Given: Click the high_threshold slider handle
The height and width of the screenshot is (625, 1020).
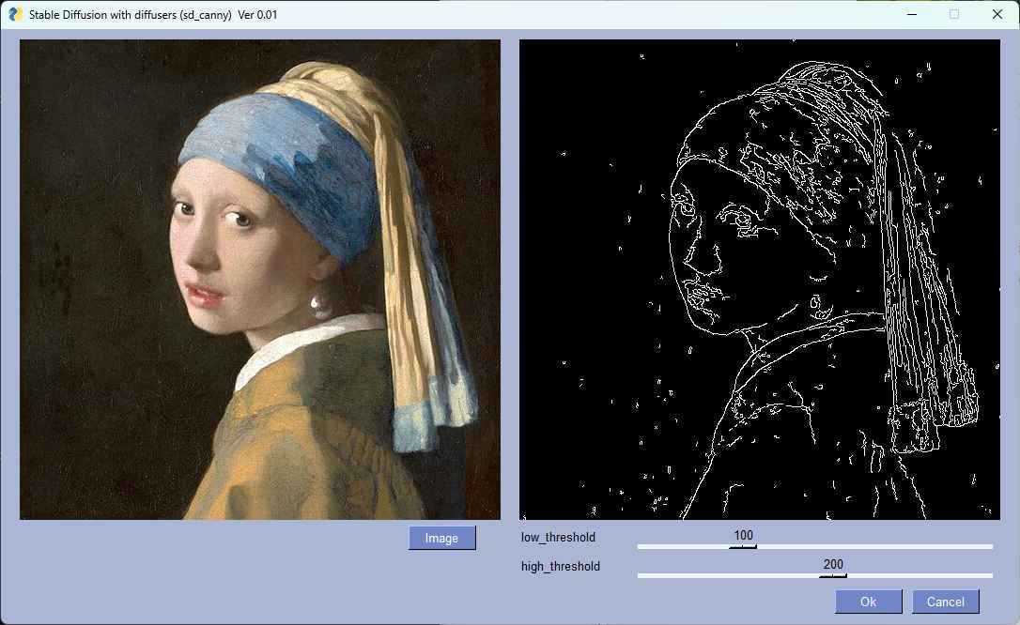Looking at the screenshot, I should (833, 574).
